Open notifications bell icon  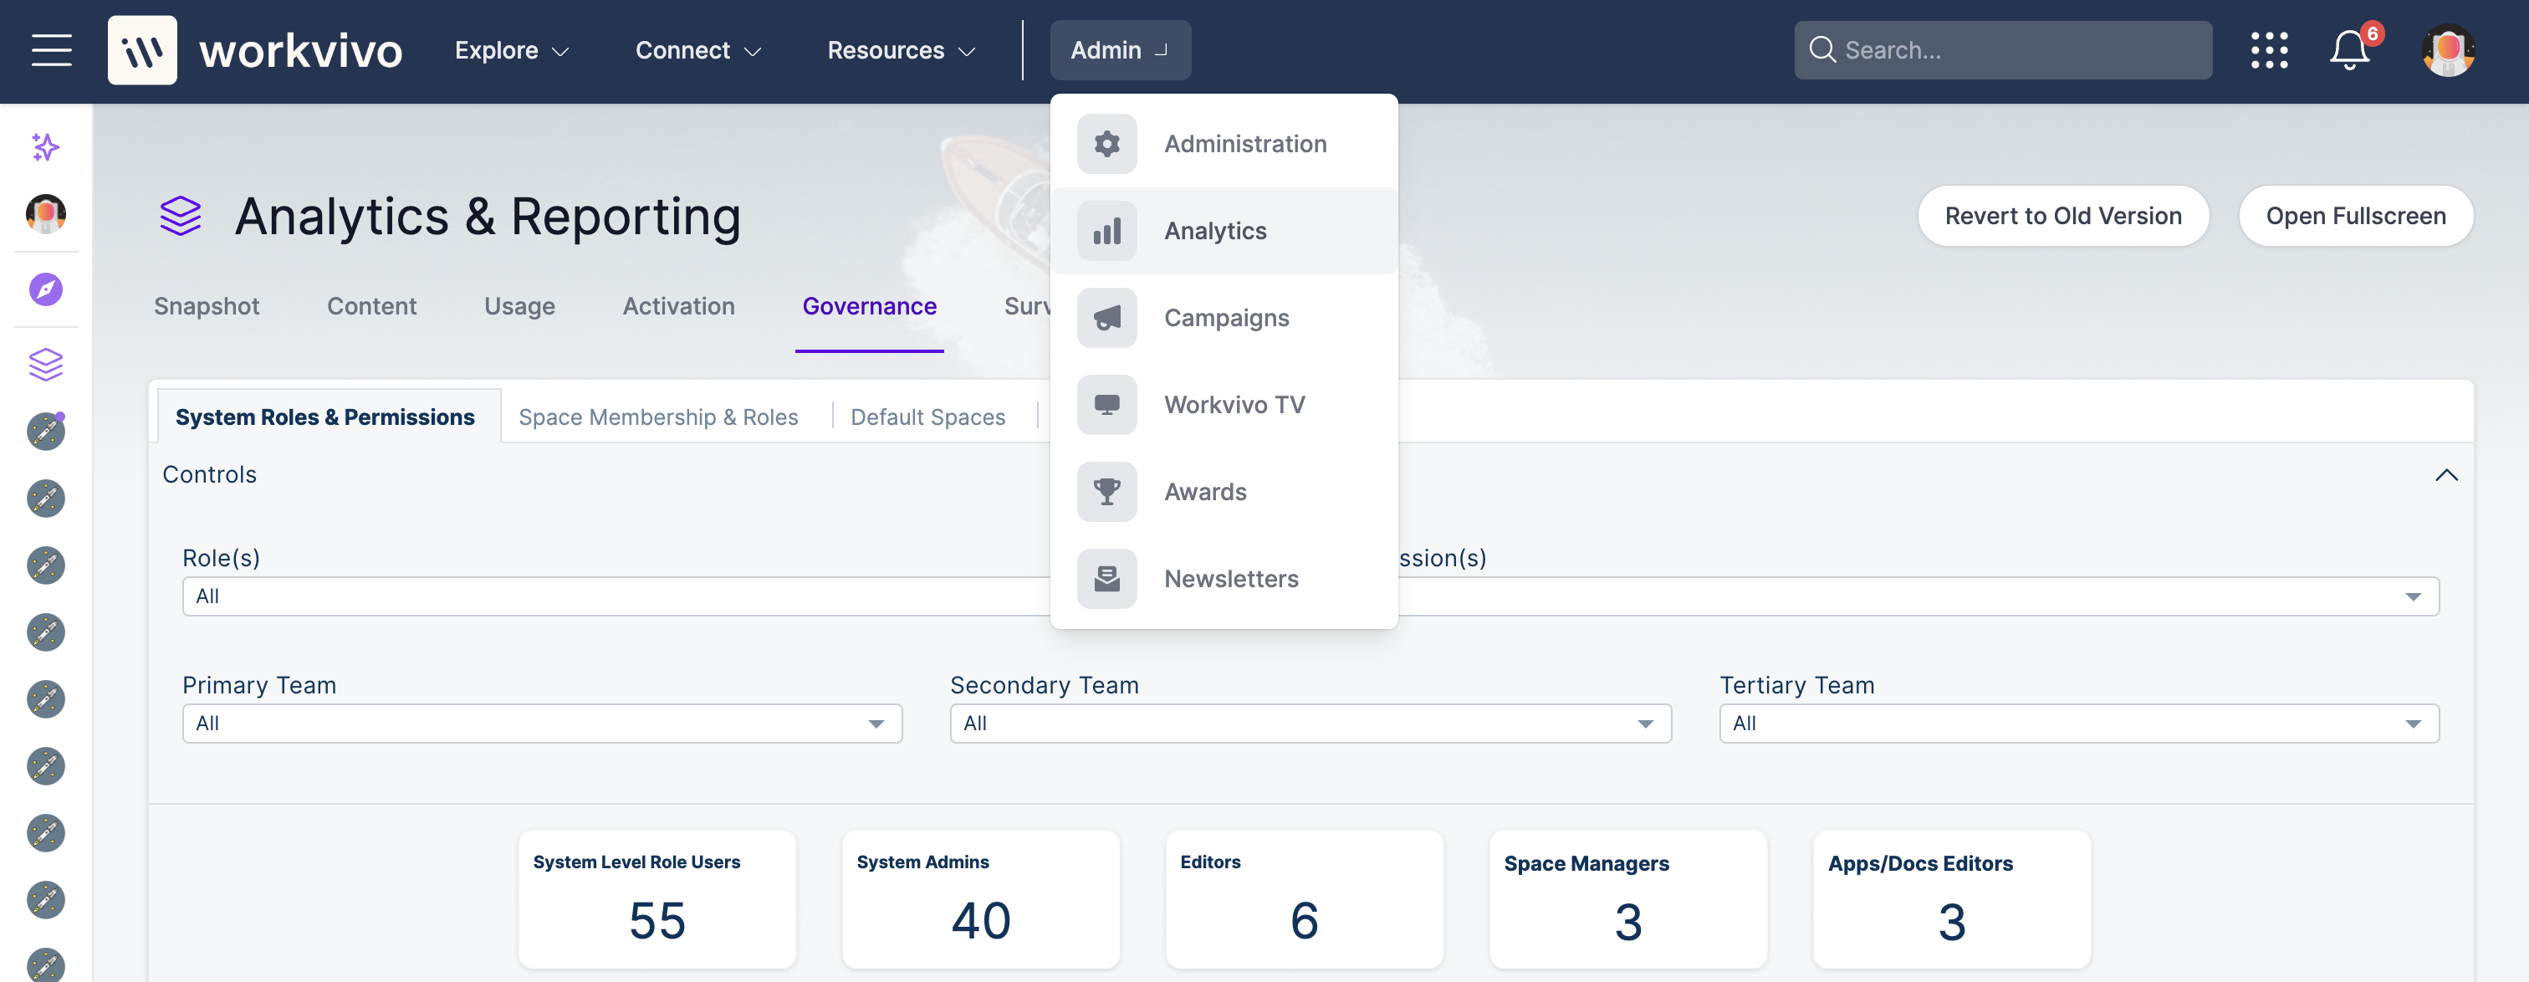coord(2349,50)
